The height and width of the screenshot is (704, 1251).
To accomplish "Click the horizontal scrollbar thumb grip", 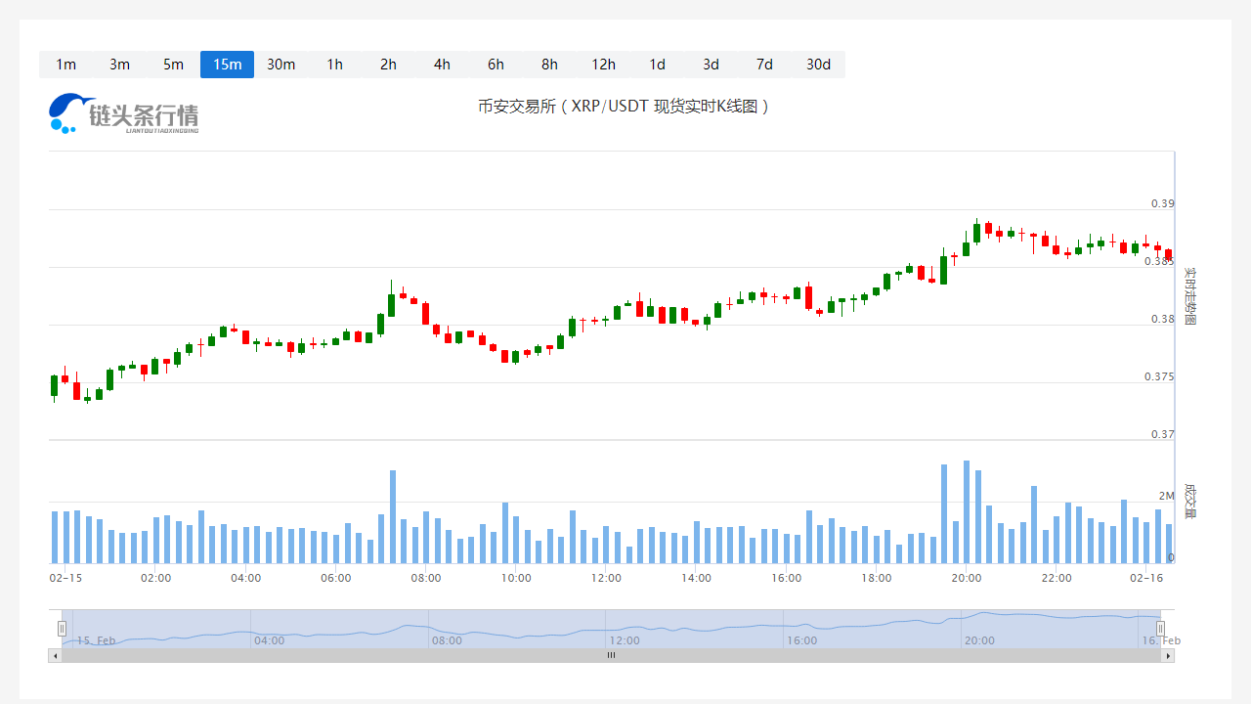I will pyautogui.click(x=611, y=655).
